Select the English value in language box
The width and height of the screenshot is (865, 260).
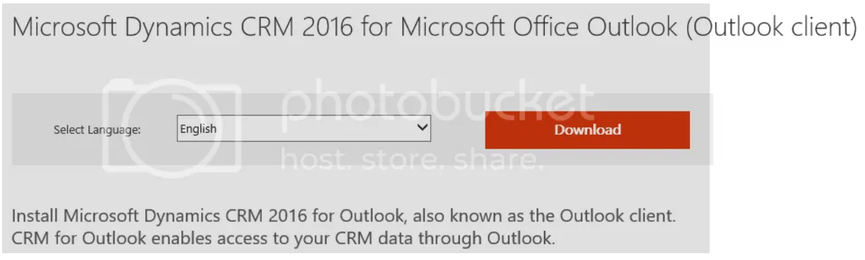click(198, 129)
